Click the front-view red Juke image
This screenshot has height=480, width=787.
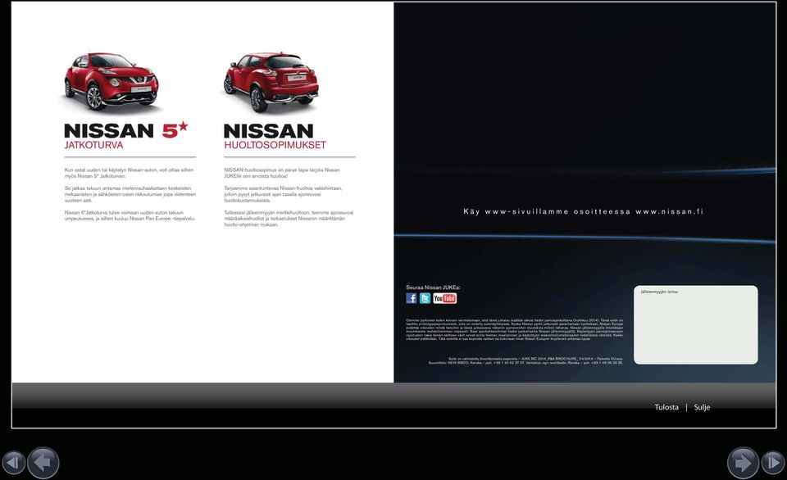click(x=111, y=81)
